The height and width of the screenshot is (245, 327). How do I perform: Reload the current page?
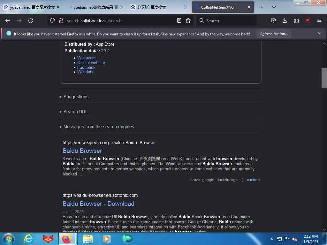tap(31, 21)
